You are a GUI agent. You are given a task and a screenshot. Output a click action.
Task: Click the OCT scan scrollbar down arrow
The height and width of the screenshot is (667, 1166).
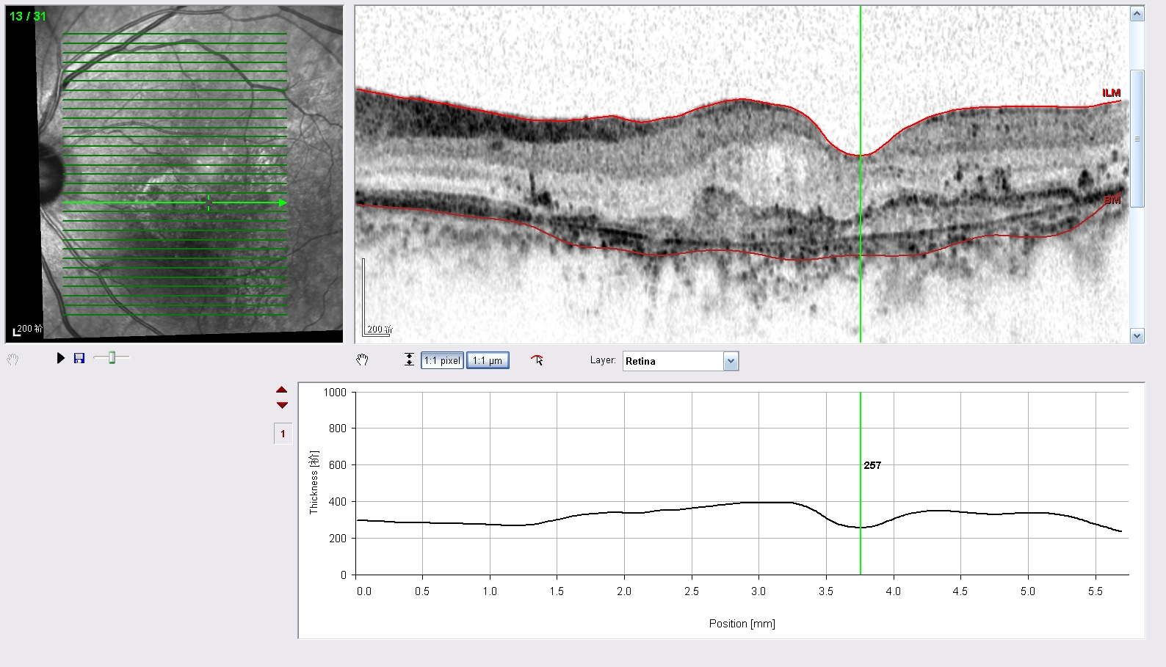click(1137, 336)
